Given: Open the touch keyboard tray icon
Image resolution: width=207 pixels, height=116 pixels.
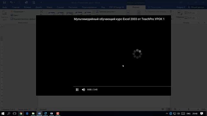Looking at the screenshot, I should (x=183, y=113).
